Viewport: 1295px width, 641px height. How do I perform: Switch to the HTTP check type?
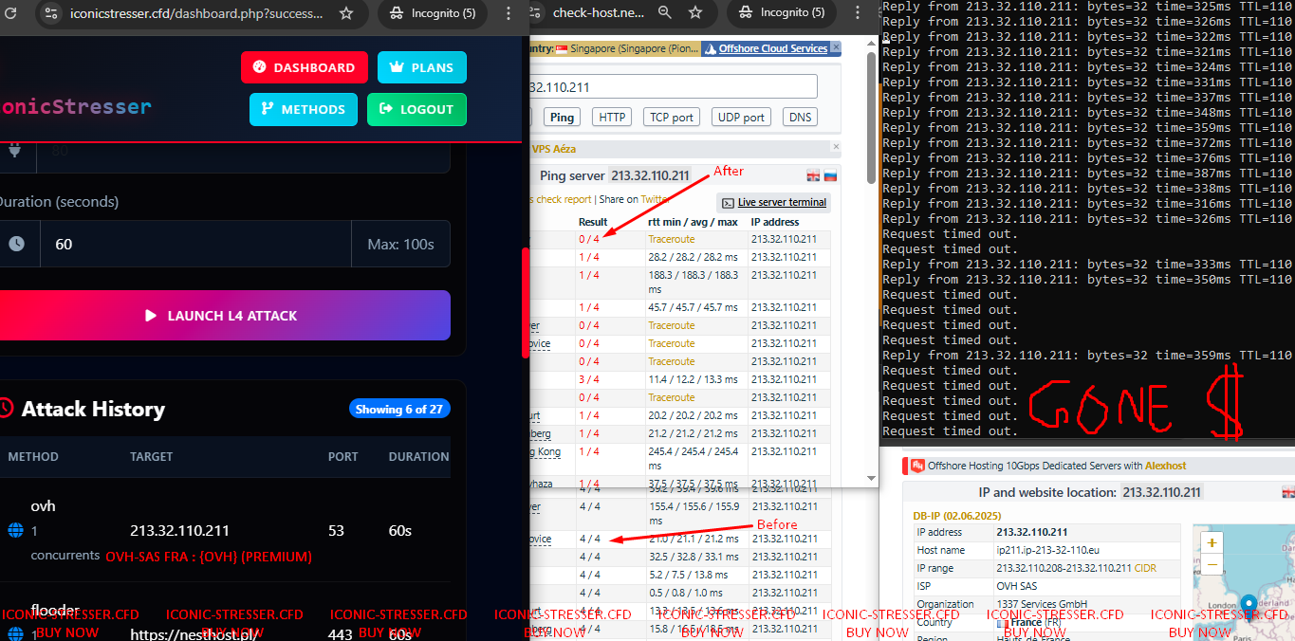612,117
